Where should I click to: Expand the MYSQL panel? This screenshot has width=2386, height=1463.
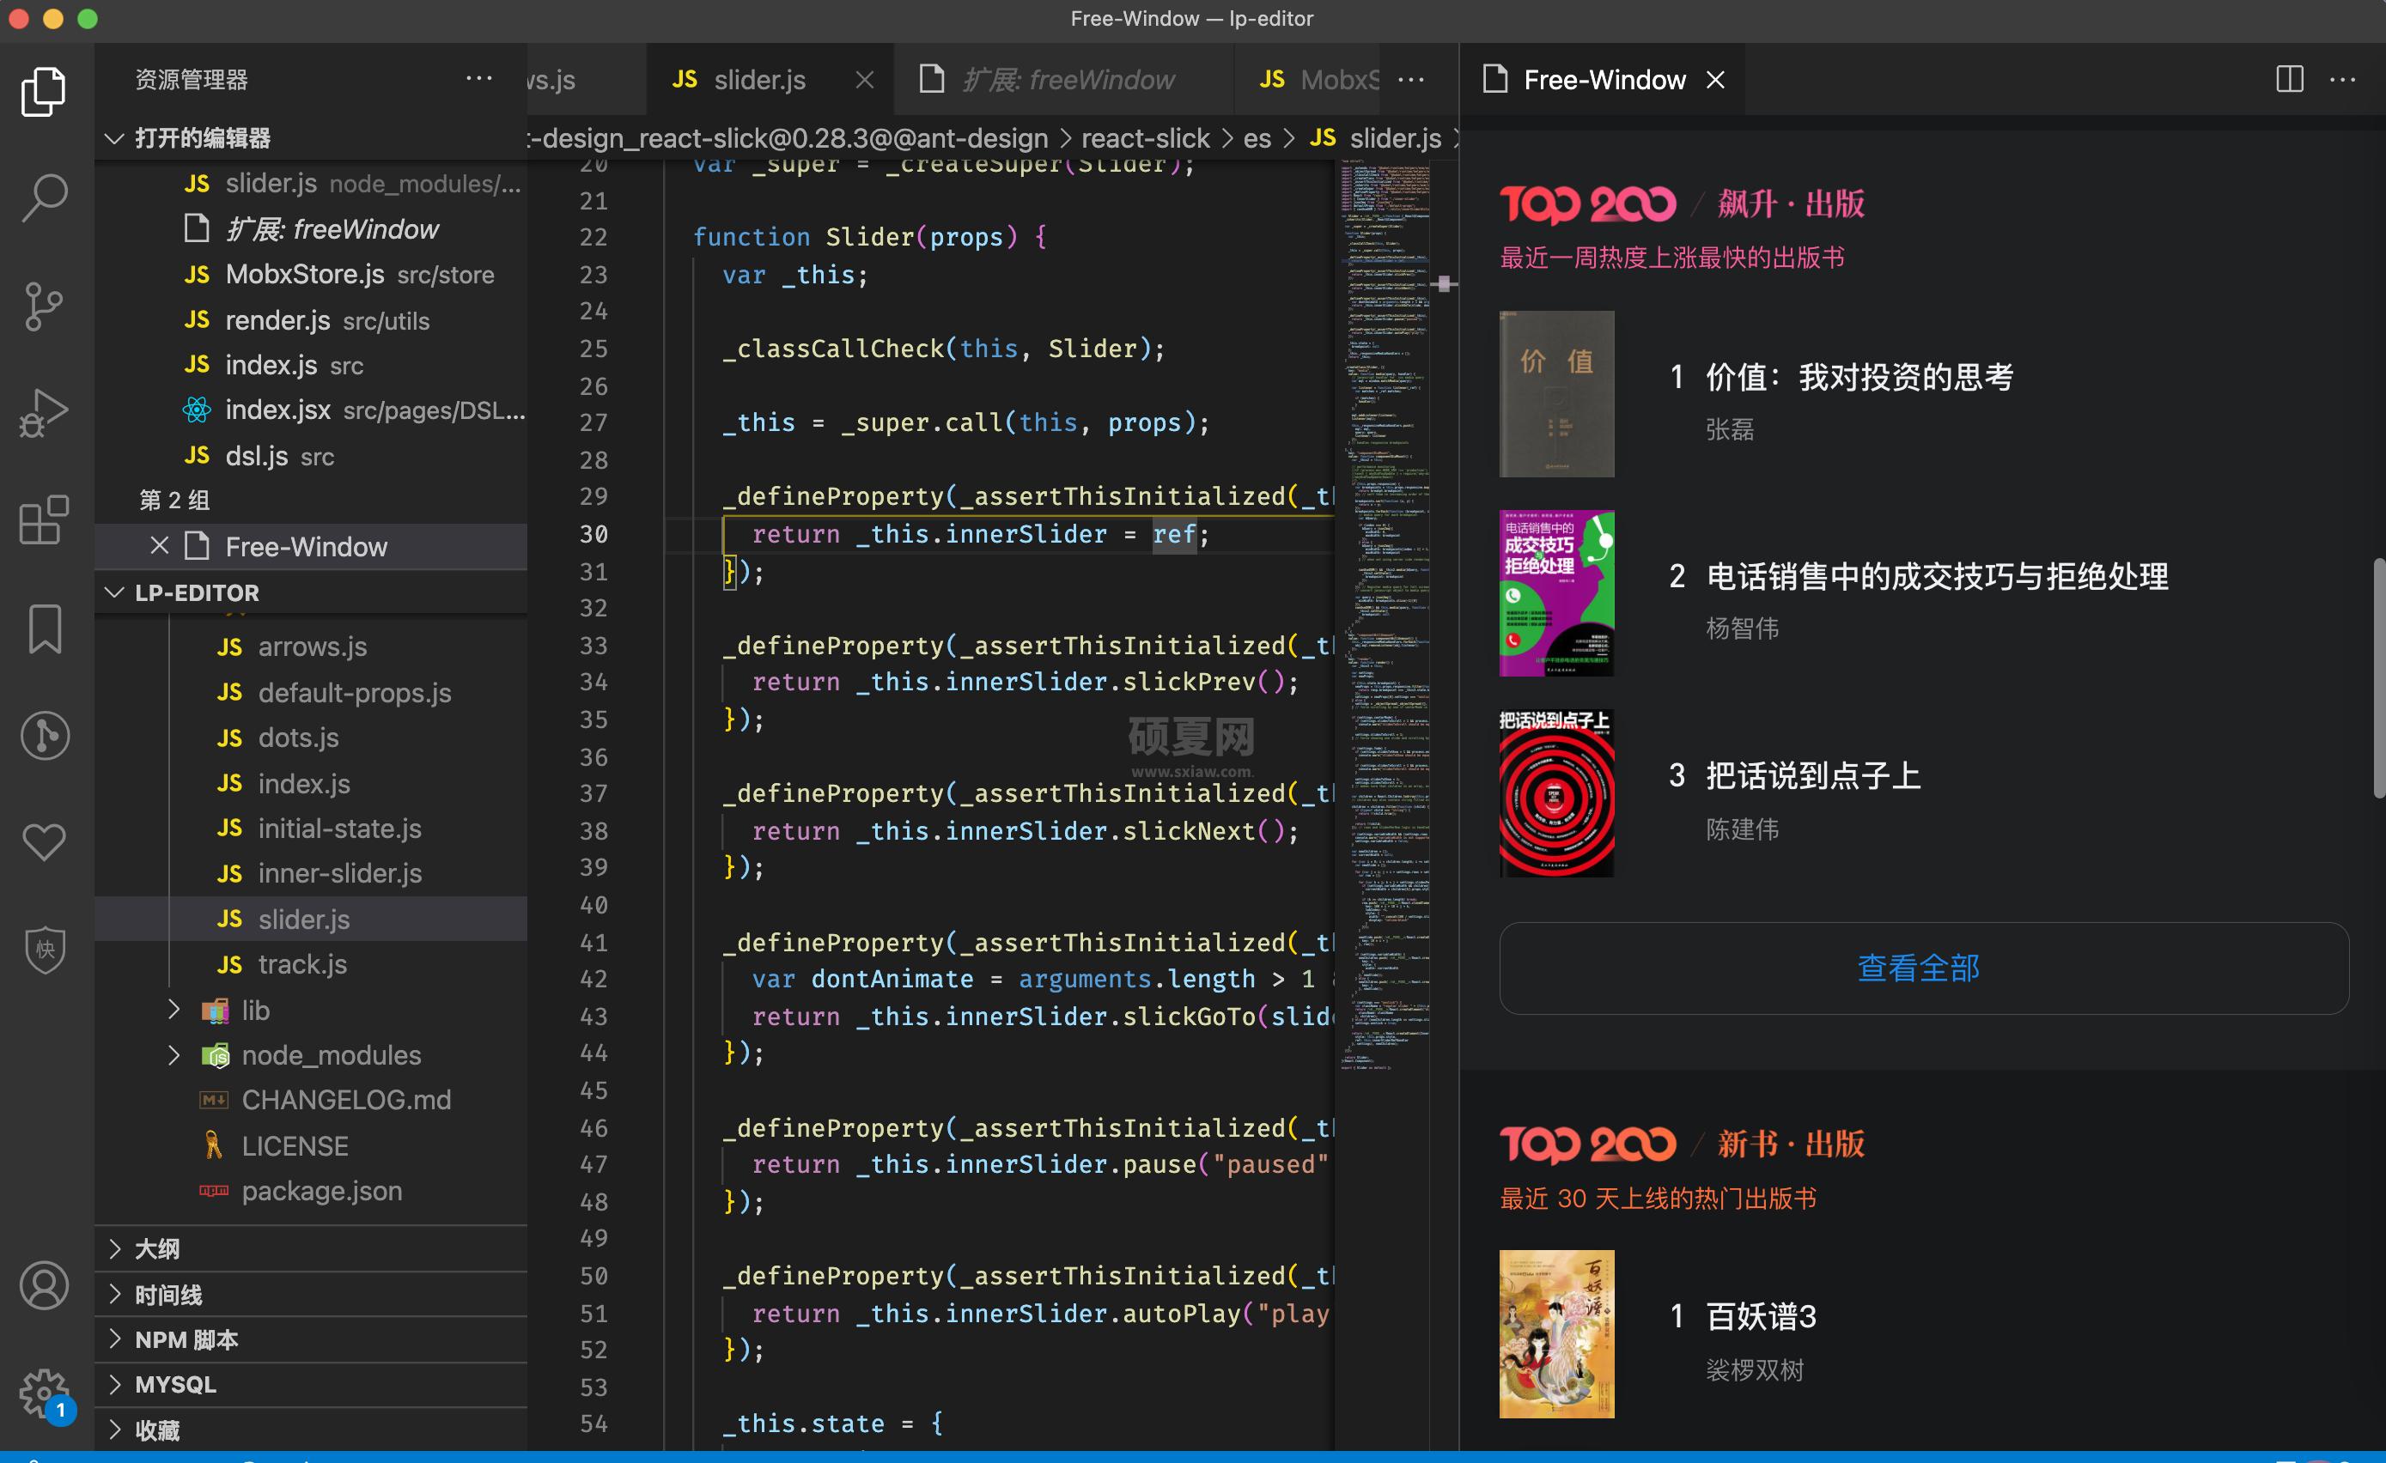tap(310, 1384)
